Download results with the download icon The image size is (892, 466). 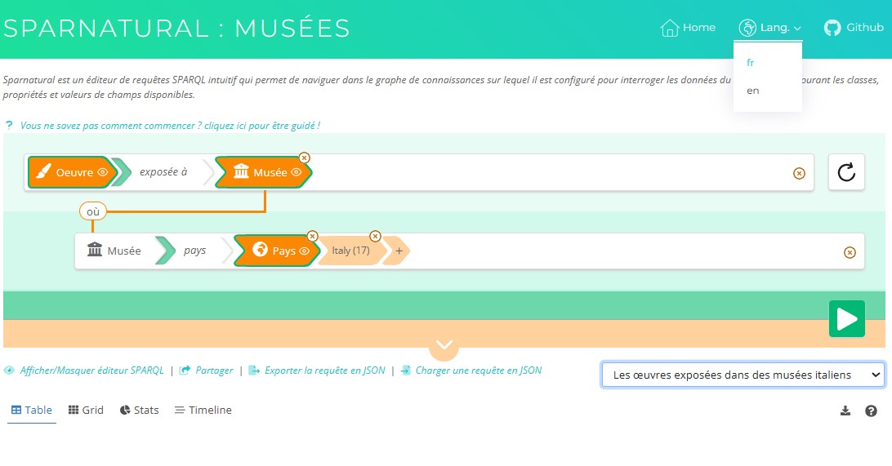pyautogui.click(x=845, y=411)
